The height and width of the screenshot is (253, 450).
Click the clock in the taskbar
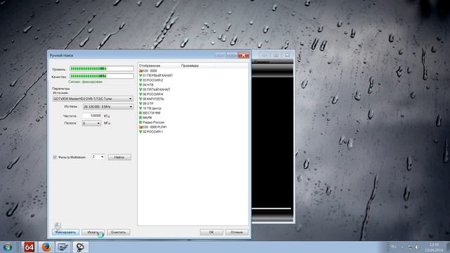tap(435, 247)
